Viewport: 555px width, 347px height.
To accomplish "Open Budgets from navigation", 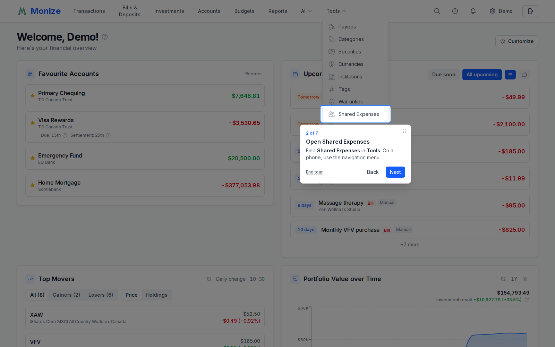I will click(x=245, y=11).
